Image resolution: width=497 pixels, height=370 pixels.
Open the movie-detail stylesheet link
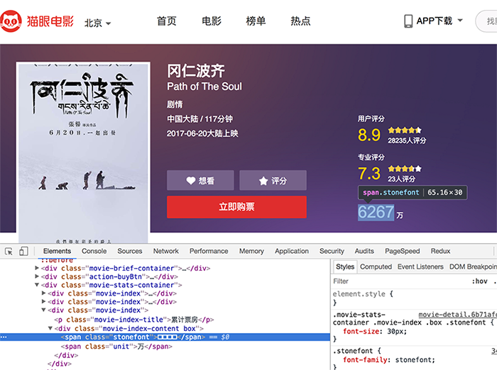457,315
